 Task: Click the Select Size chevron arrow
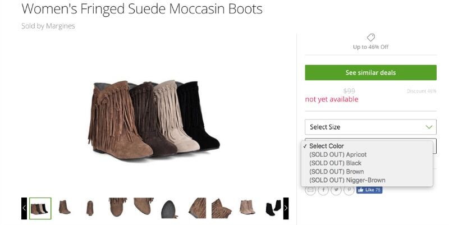(x=429, y=127)
